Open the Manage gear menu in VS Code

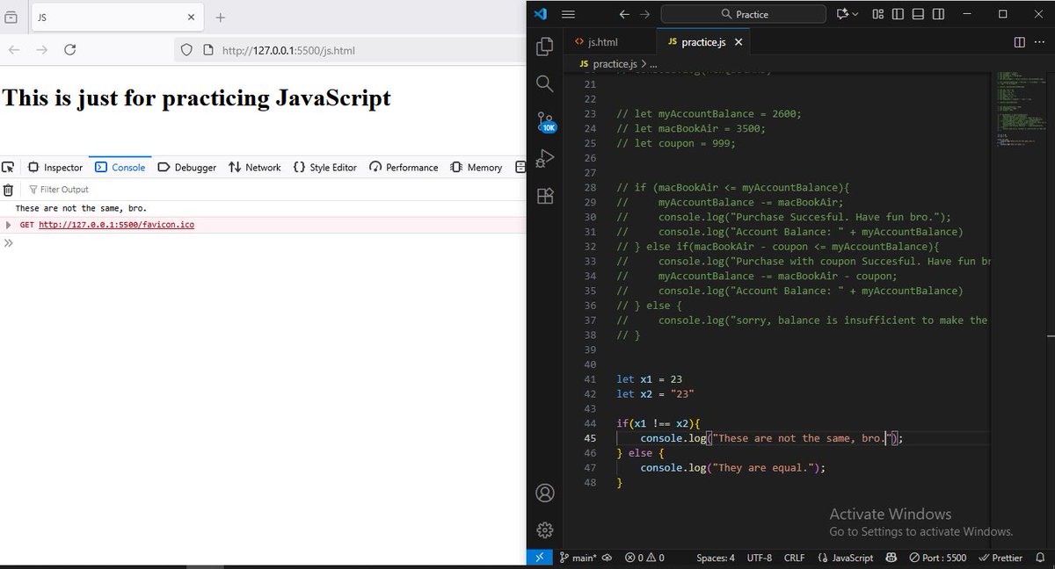point(545,529)
